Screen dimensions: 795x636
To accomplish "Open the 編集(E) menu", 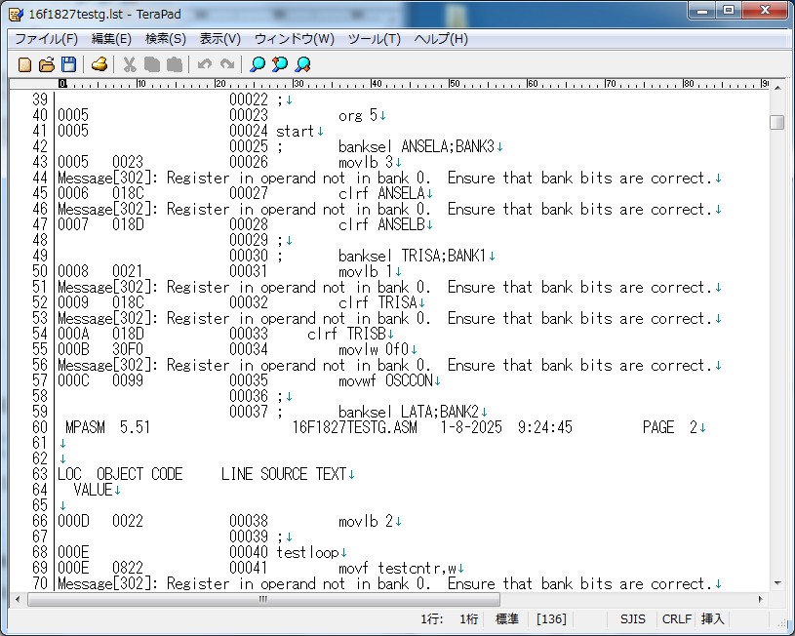I will (111, 39).
